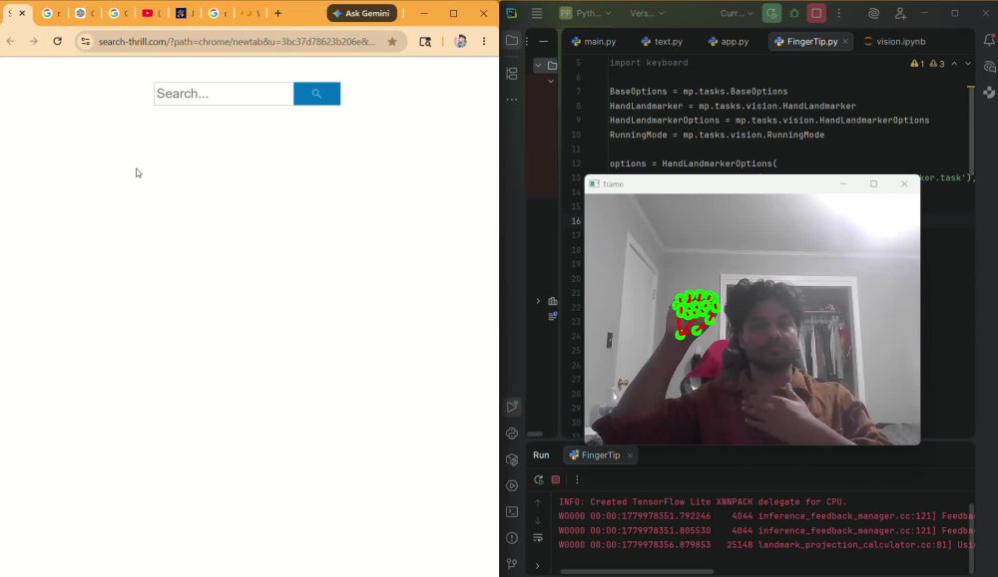Start debugging with the bug icon
This screenshot has width=998, height=577.
794,13
